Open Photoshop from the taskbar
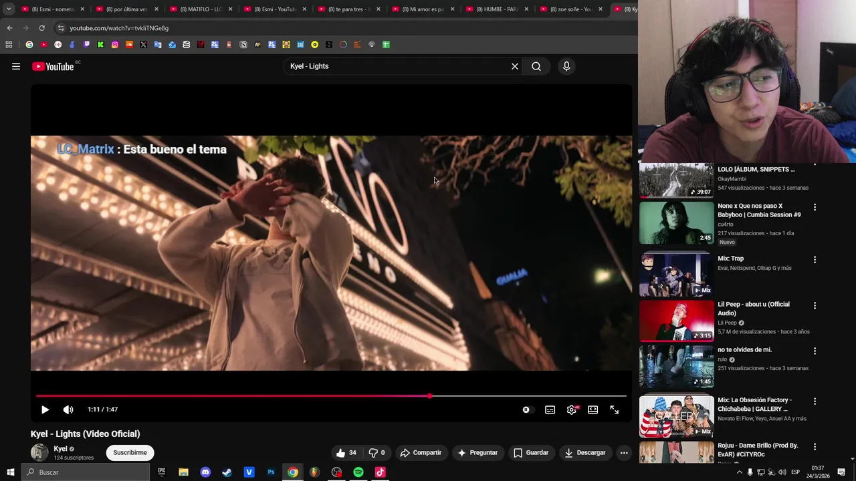The width and height of the screenshot is (856, 481). 271,472
